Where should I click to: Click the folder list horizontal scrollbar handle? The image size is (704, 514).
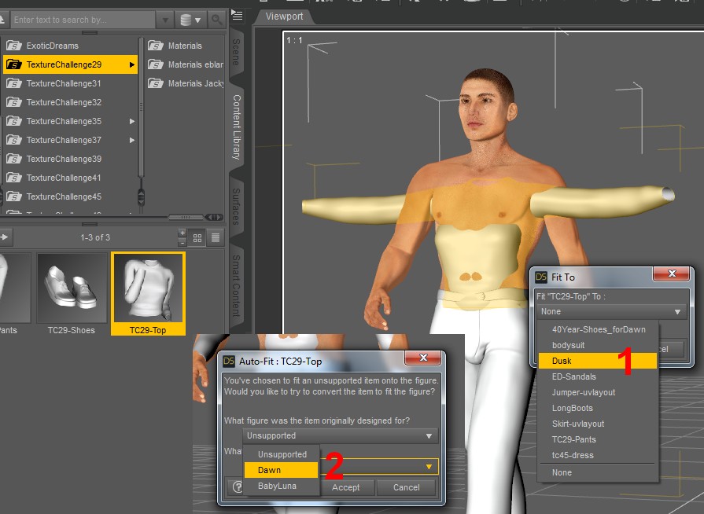(186, 217)
